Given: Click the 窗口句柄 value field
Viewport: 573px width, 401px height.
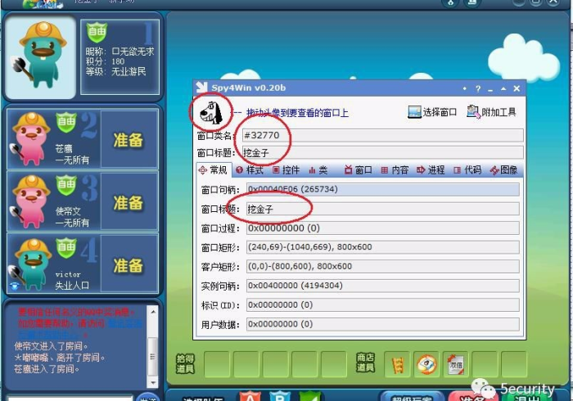Looking at the screenshot, I should pos(381,189).
